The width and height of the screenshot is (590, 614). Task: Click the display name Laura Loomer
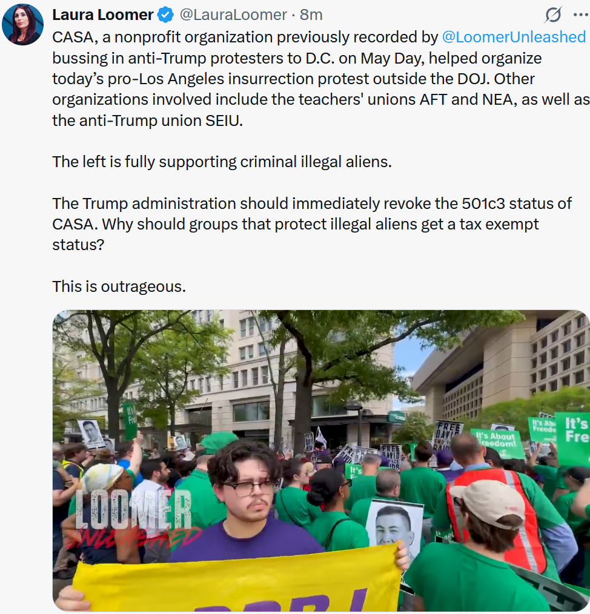pyautogui.click(x=102, y=15)
